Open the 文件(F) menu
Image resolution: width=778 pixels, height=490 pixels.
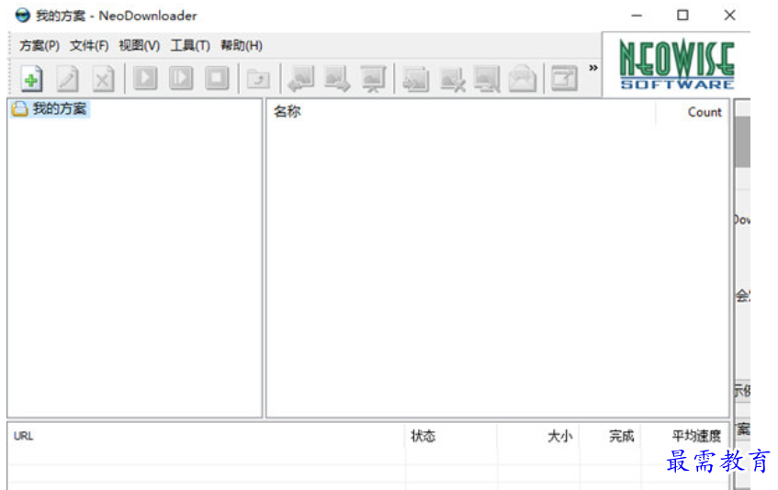[89, 46]
